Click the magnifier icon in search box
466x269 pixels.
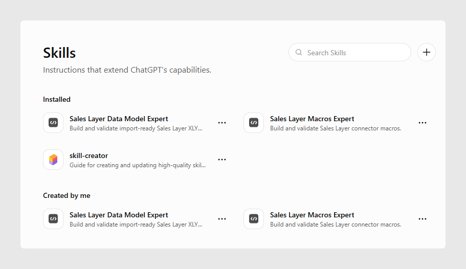299,52
